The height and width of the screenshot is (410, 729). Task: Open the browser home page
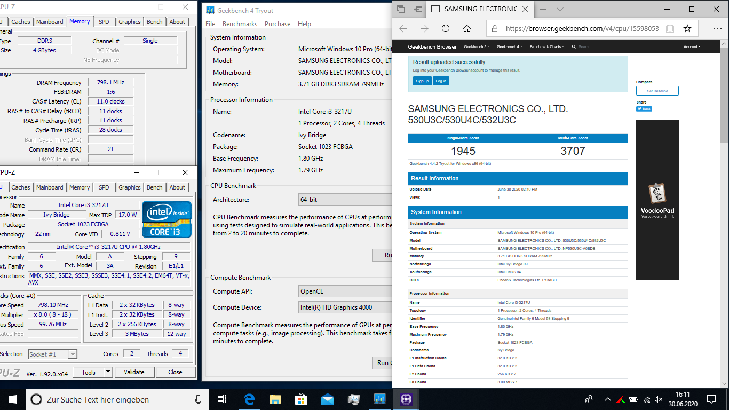point(467,28)
